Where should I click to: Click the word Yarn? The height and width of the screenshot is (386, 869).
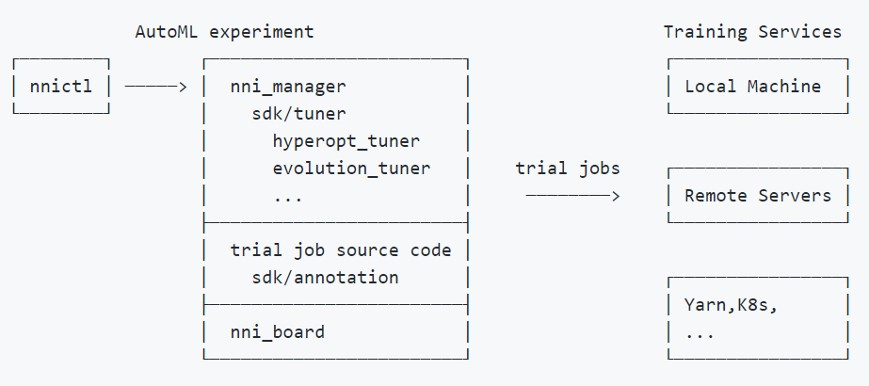coord(705,305)
